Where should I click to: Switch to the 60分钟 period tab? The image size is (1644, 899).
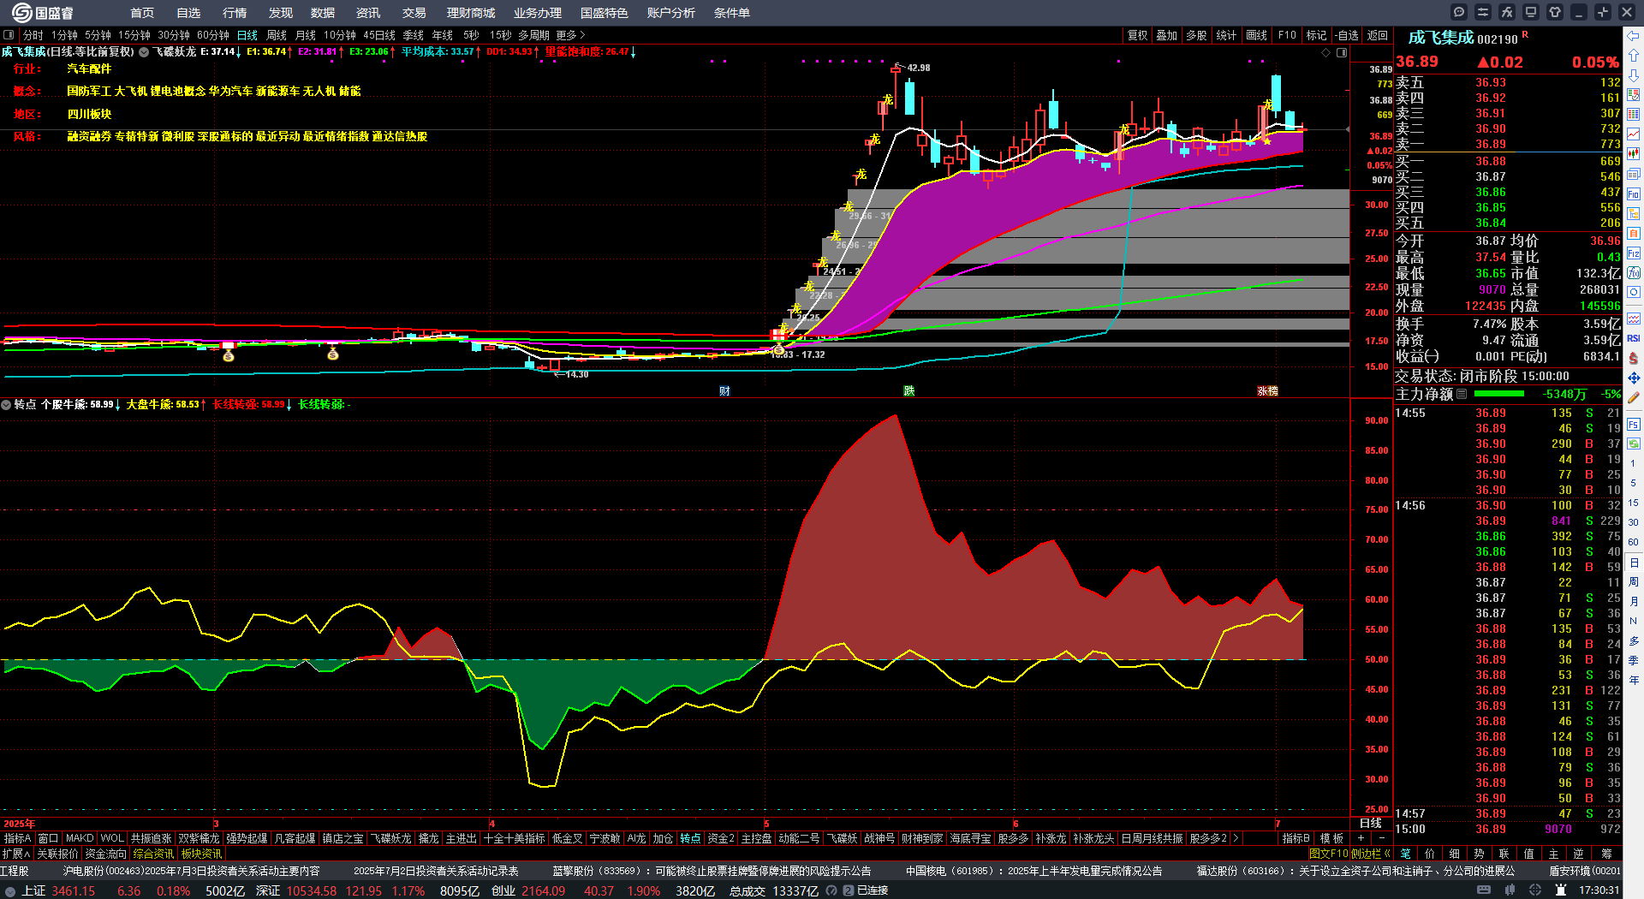pos(213,35)
